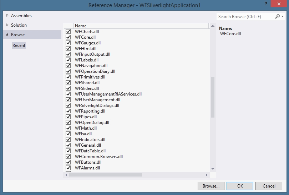Click the help question mark icon
This screenshot has width=289, height=195.
(x=266, y=4)
